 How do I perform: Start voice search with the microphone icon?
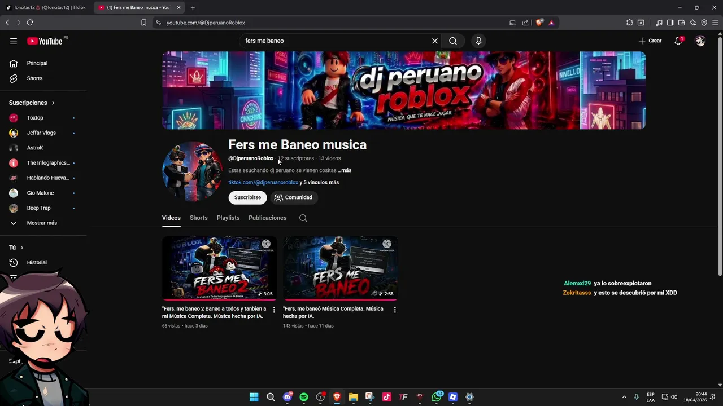(x=478, y=41)
